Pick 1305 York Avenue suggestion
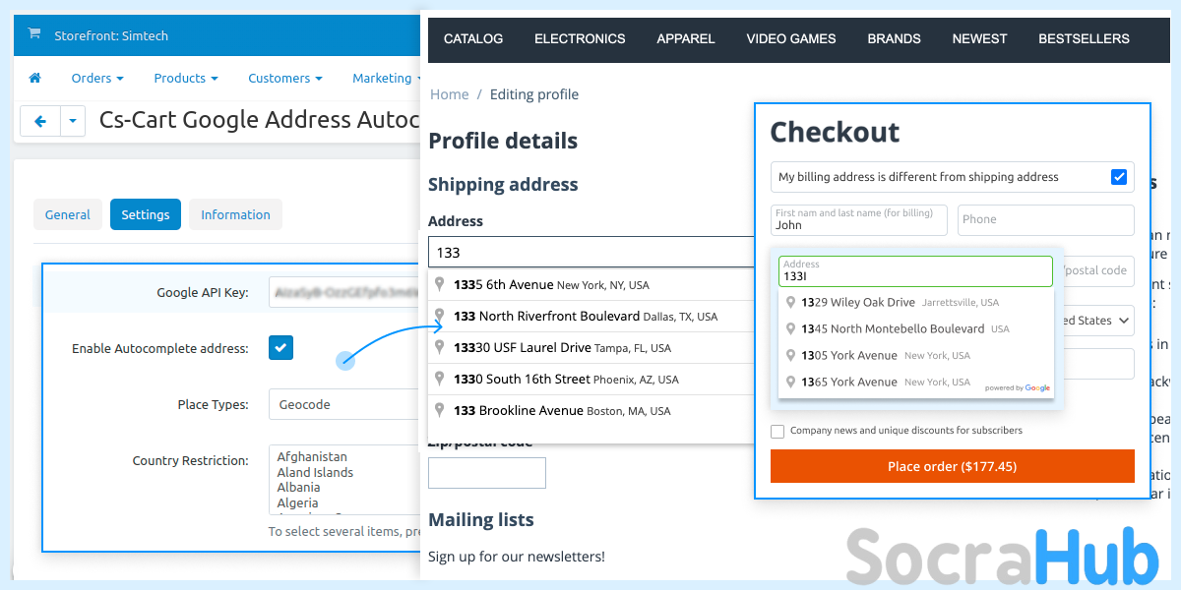 [x=915, y=355]
